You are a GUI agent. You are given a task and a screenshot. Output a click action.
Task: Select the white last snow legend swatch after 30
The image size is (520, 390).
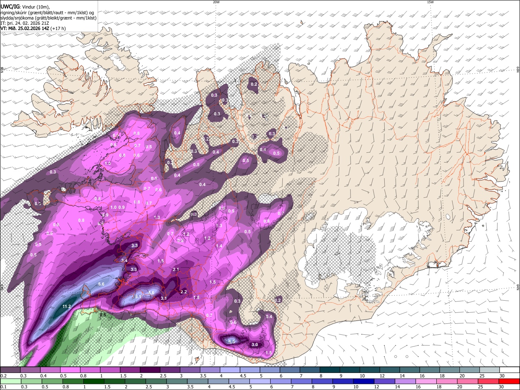pyautogui.click(x=509, y=370)
